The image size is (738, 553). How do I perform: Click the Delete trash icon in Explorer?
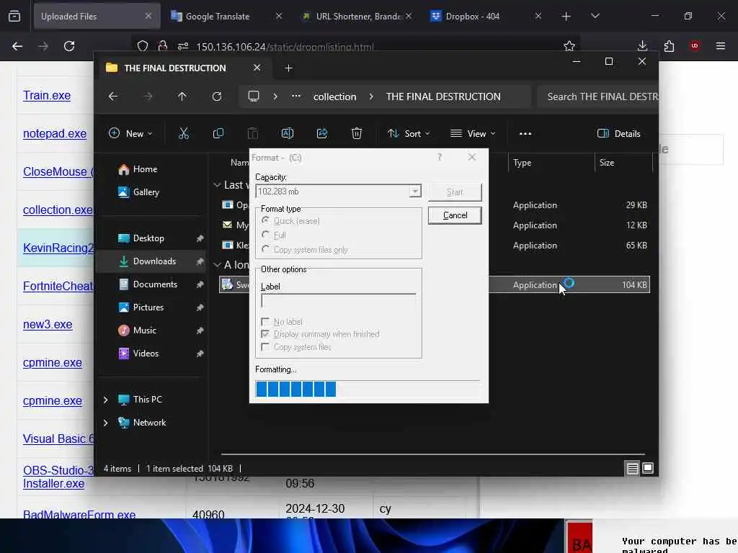[x=357, y=133]
